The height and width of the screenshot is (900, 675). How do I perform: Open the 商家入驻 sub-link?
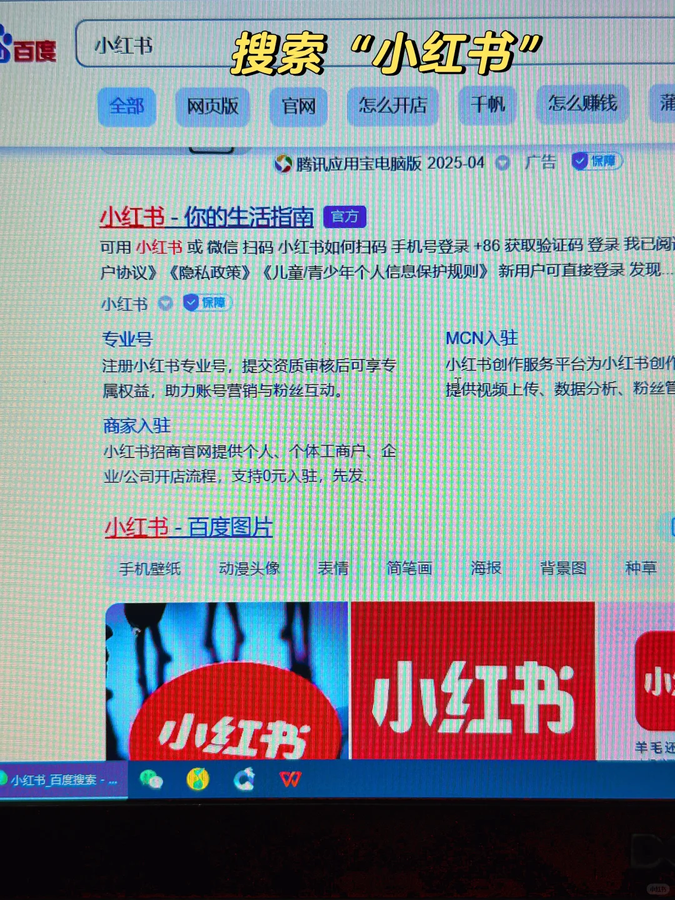137,426
